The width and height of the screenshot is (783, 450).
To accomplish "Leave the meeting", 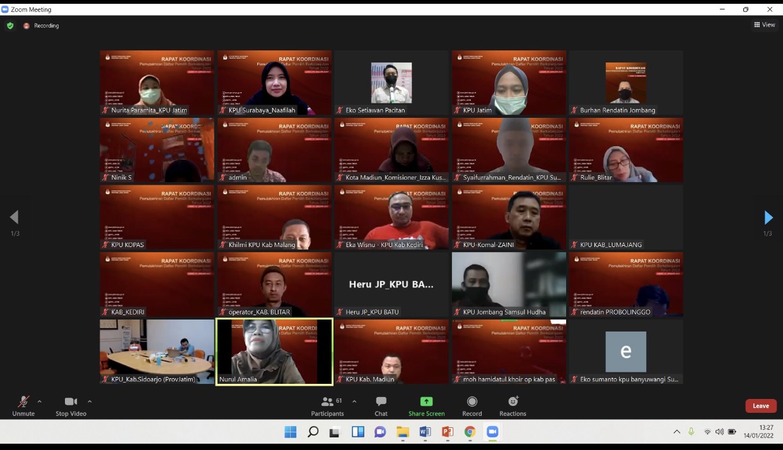I will 760,406.
